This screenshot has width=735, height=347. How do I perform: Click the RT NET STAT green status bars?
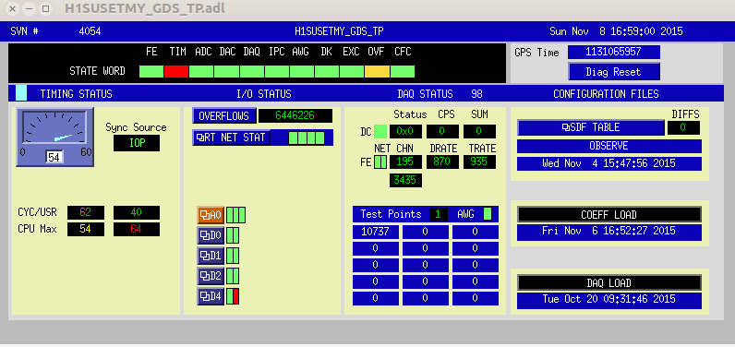pos(306,138)
